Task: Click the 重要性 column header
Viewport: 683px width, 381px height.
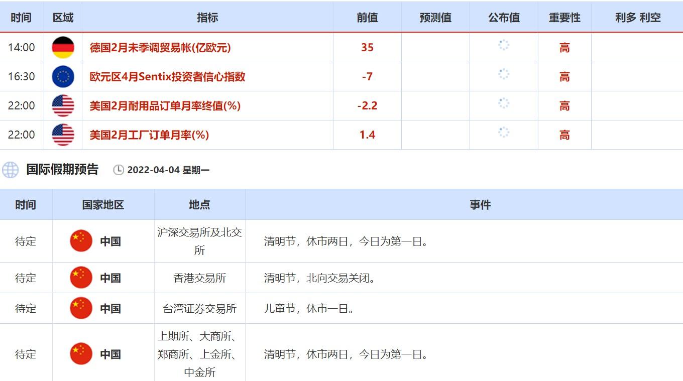Action: point(564,18)
